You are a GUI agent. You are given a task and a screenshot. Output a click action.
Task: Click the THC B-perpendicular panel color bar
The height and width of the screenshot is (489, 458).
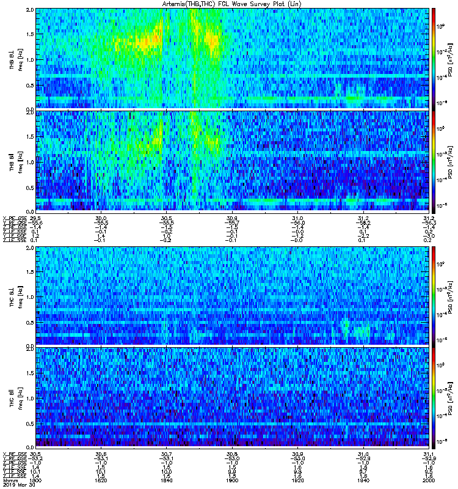[434, 296]
